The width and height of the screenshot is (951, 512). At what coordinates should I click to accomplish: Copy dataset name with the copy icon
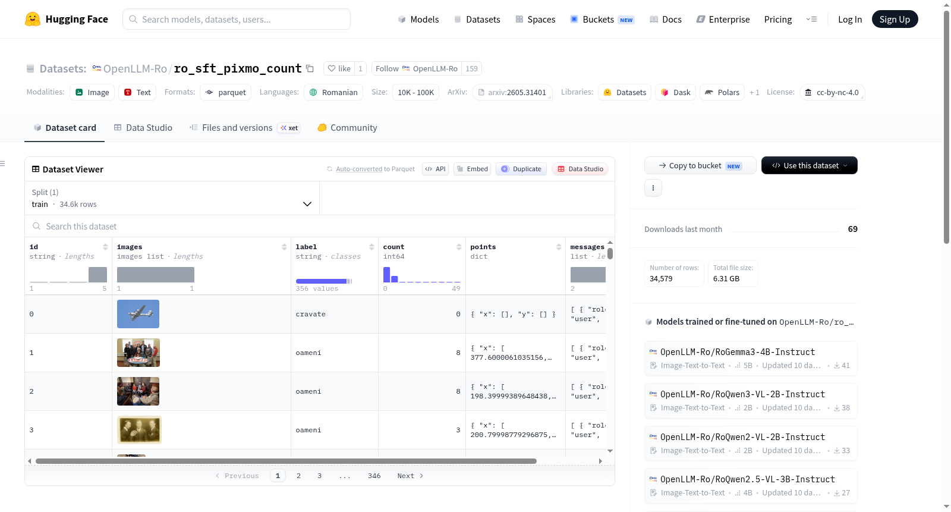click(310, 68)
